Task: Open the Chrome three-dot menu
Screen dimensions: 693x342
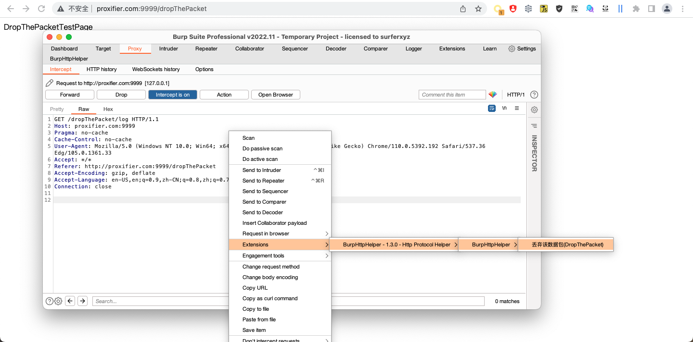Action: click(x=683, y=9)
